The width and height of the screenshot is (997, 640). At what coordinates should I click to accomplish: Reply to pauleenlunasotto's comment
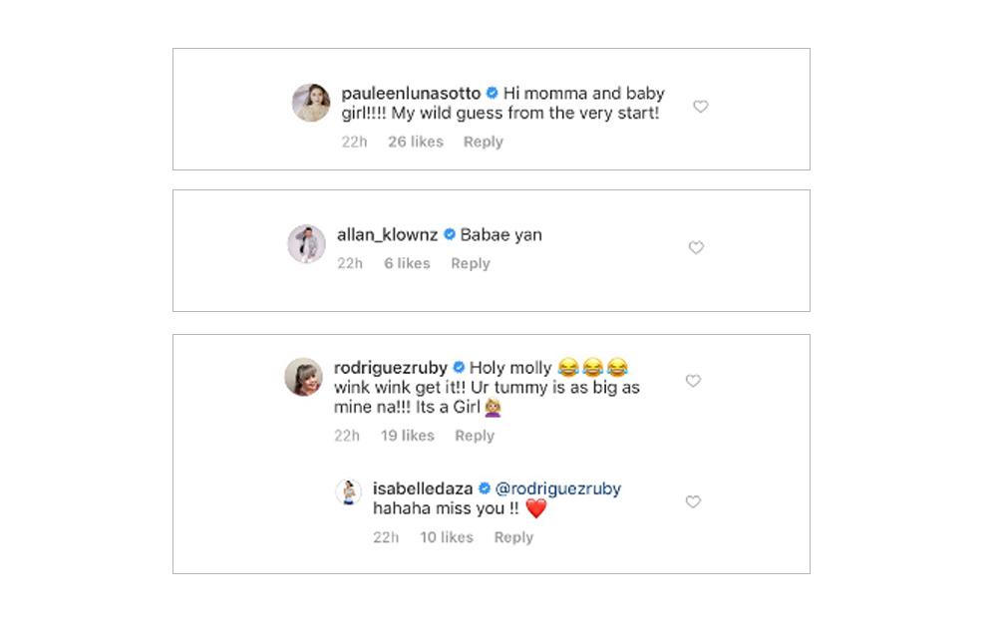[x=484, y=142]
